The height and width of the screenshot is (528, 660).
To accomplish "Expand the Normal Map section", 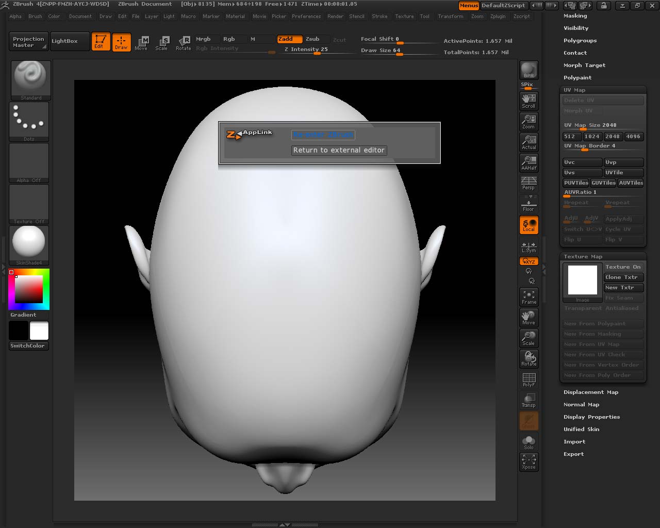I will 581,405.
